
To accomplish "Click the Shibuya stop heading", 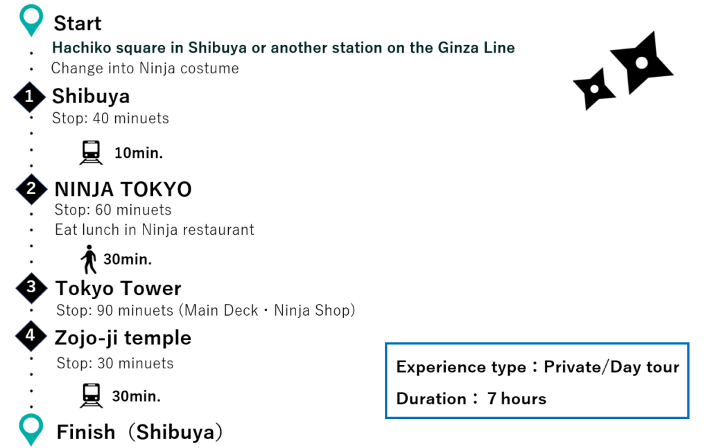I will click(91, 96).
